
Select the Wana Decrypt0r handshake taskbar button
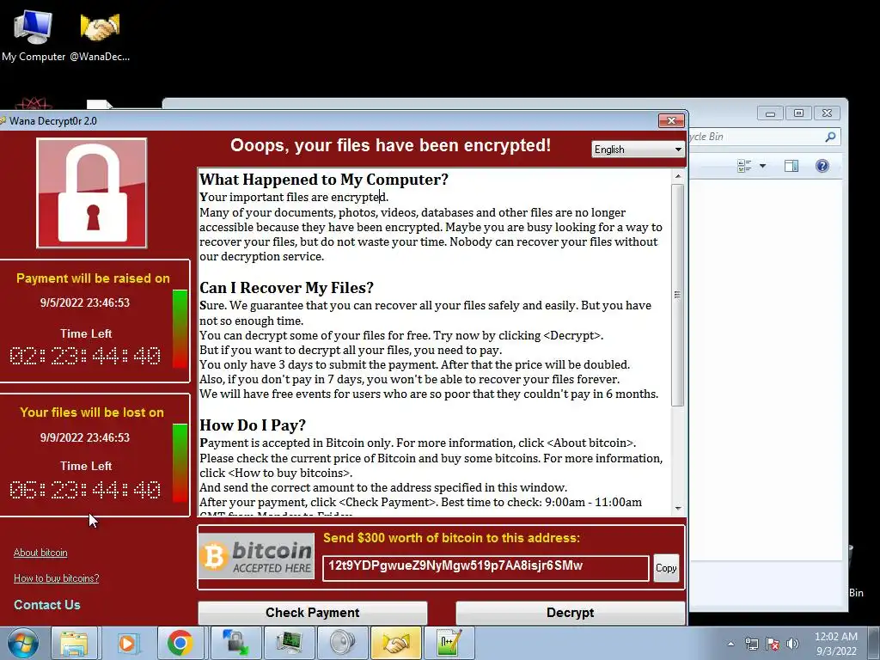(395, 643)
